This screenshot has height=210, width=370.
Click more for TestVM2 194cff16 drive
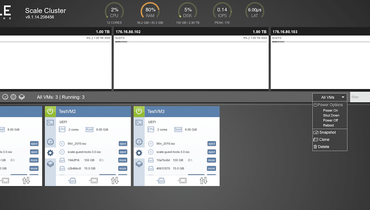(x=123, y=160)
